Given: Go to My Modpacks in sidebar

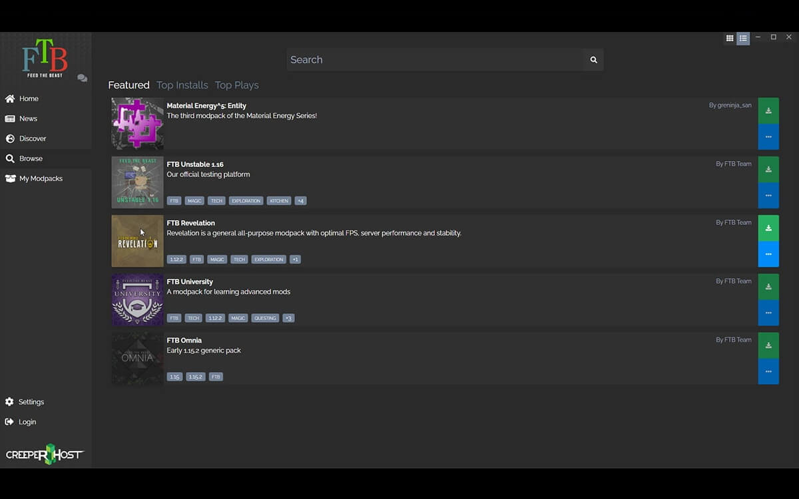Looking at the screenshot, I should 40,178.
